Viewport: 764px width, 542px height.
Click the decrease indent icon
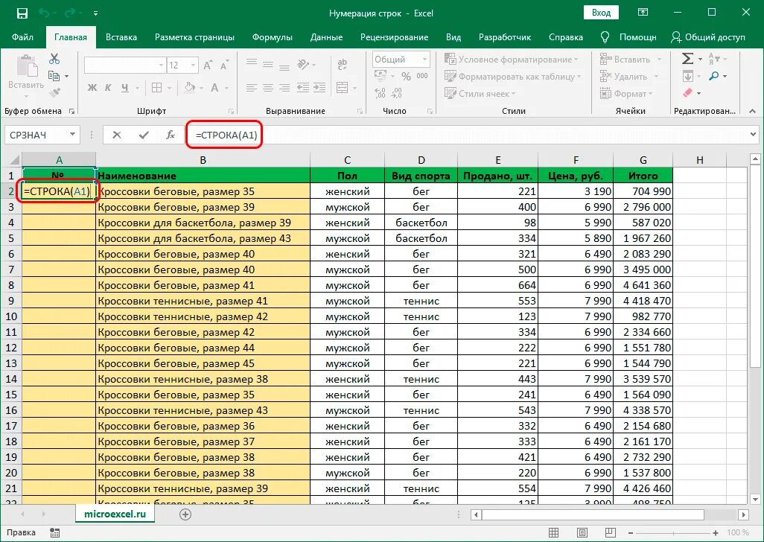(302, 88)
